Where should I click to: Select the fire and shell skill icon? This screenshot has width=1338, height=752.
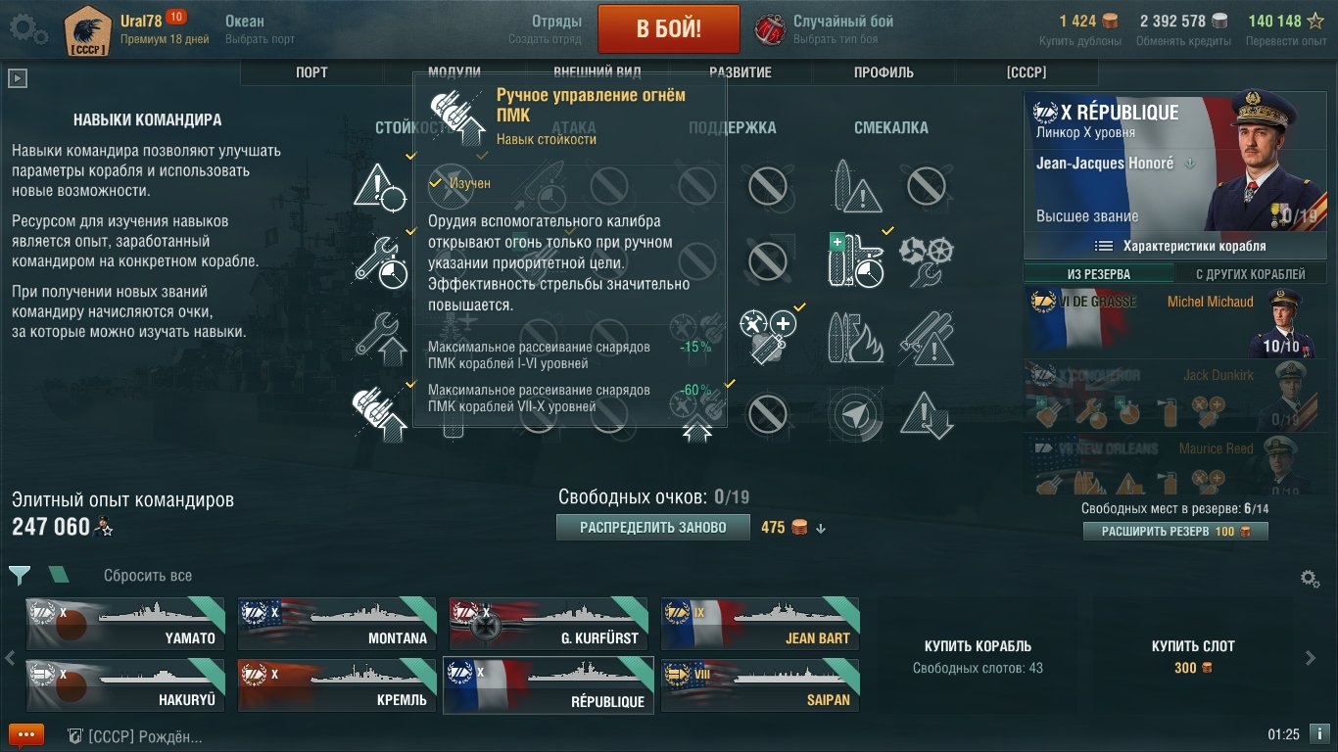coord(856,337)
